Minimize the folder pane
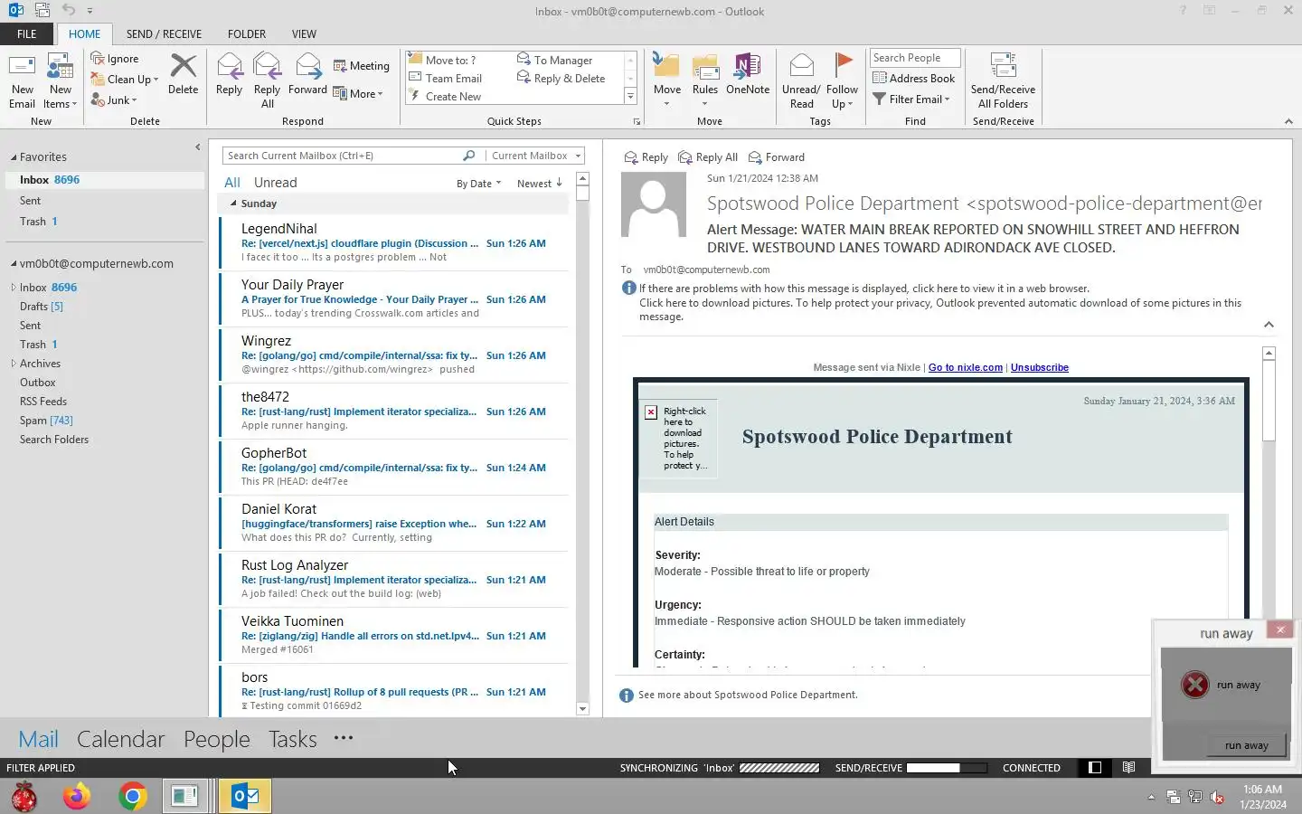Image resolution: width=1302 pixels, height=814 pixels. click(197, 147)
